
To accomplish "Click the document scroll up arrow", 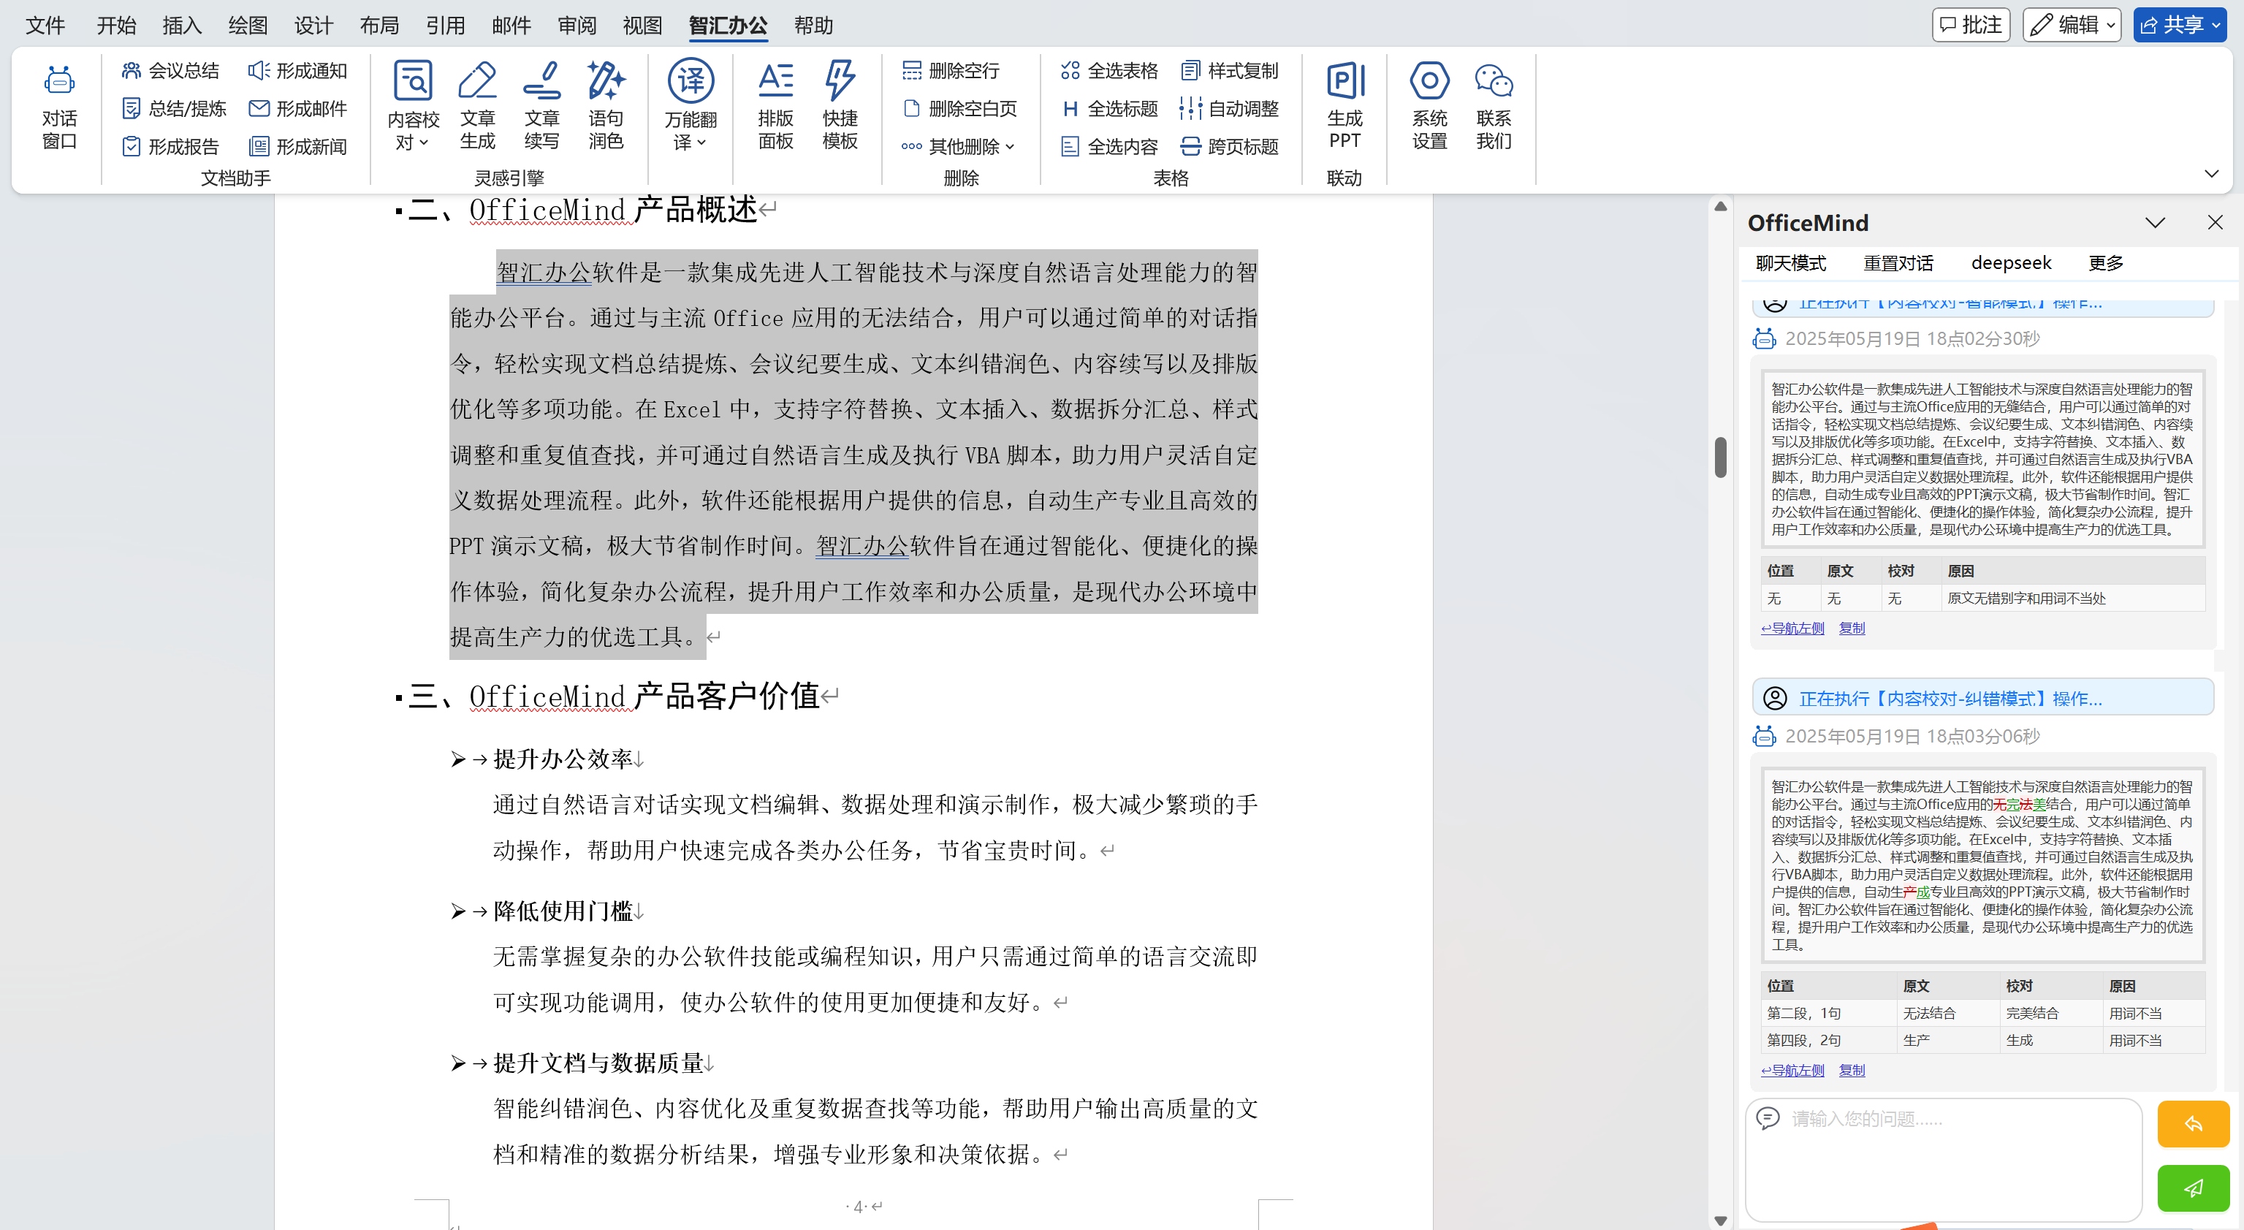I will pos(1721,208).
